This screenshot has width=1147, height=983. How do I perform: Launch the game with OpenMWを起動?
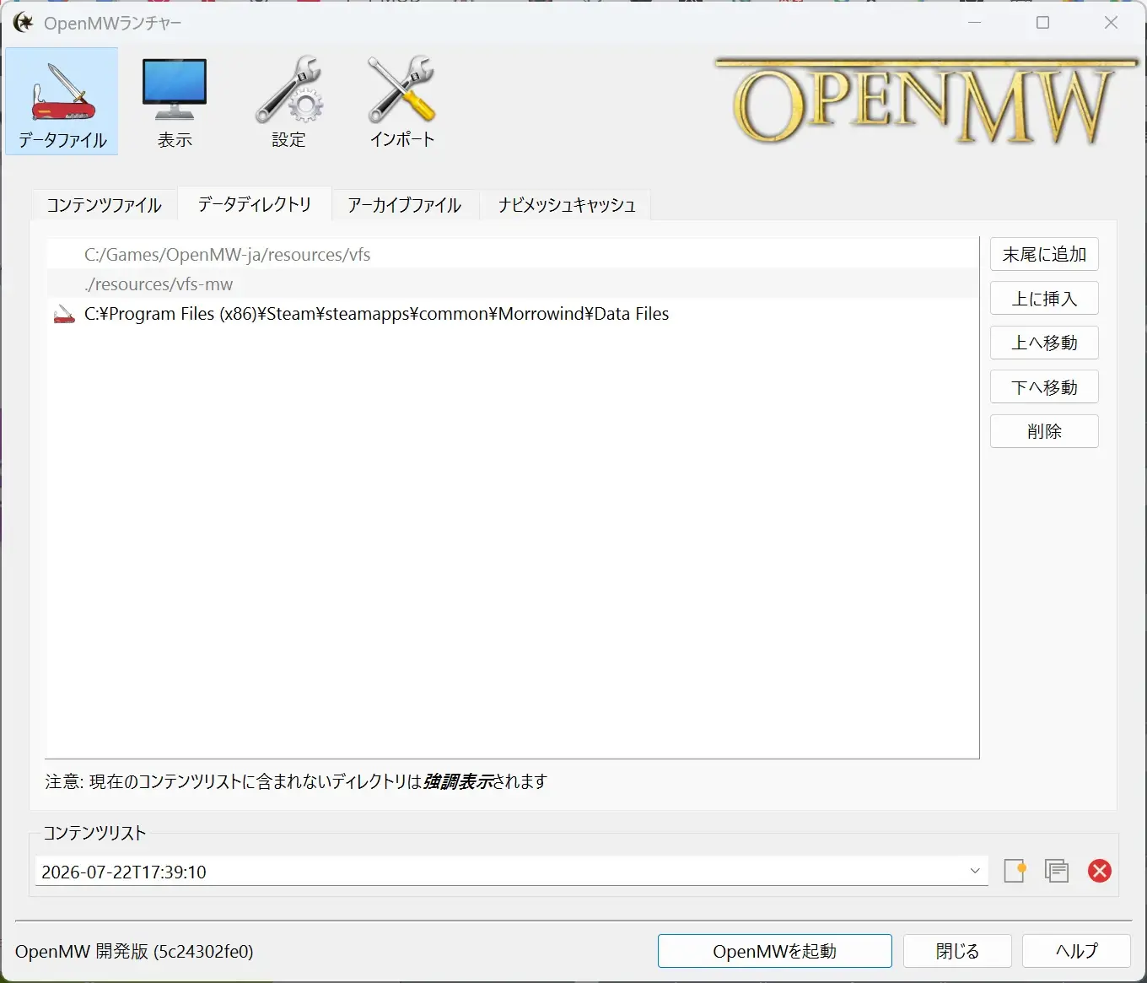pyautogui.click(x=774, y=951)
